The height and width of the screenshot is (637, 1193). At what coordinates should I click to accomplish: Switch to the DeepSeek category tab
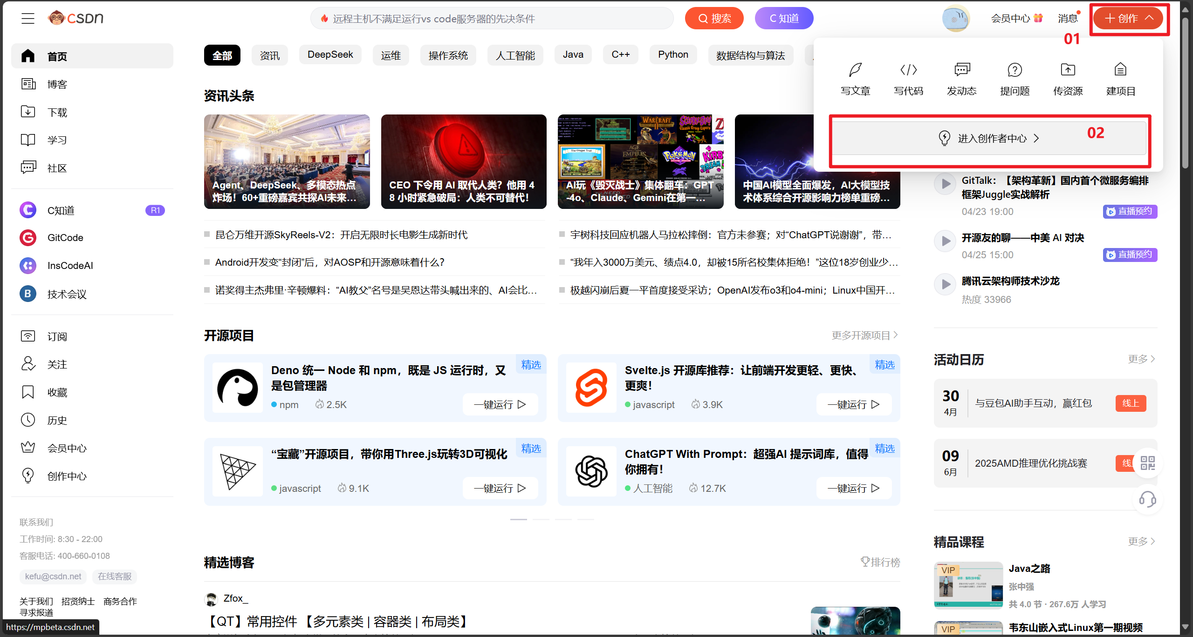tap(330, 54)
